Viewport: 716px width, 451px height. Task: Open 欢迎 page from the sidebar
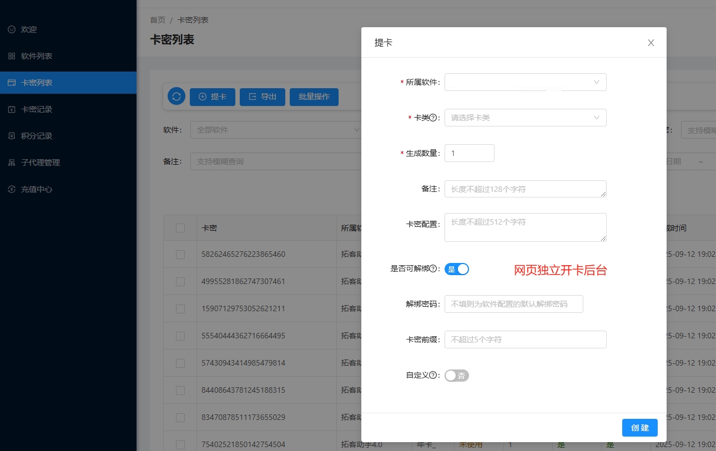29,29
